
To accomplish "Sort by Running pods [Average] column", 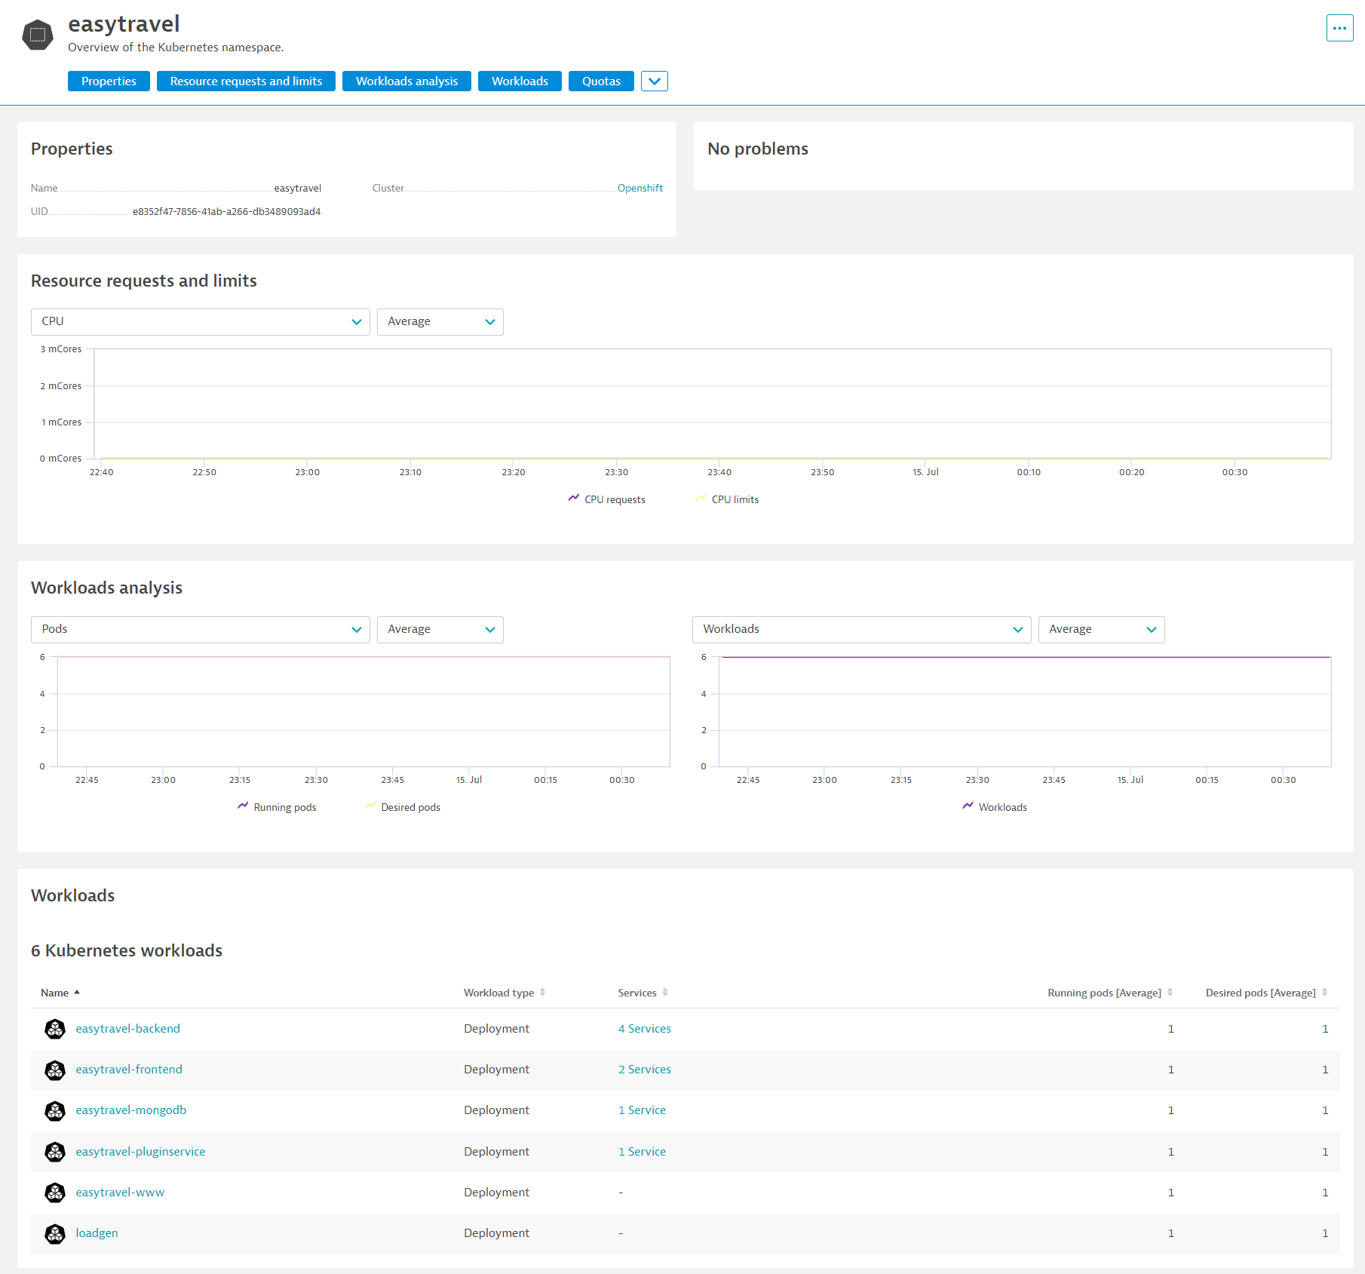I will pyautogui.click(x=1110, y=993).
